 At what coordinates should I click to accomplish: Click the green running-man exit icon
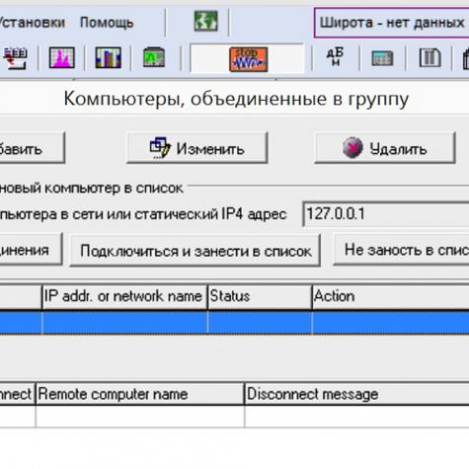coord(205,22)
